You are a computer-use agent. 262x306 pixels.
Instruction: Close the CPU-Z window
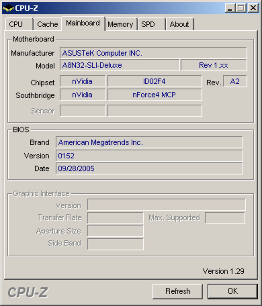tap(253, 8)
